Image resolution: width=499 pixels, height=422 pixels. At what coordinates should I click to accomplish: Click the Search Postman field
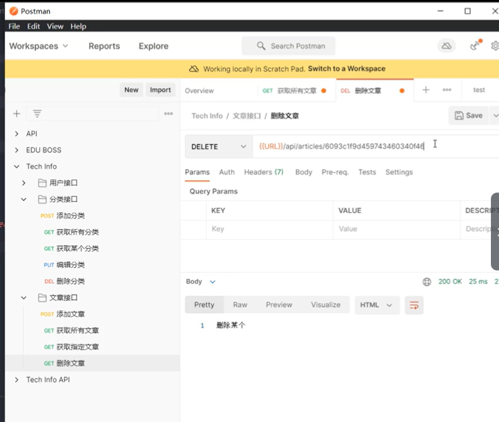(288, 46)
